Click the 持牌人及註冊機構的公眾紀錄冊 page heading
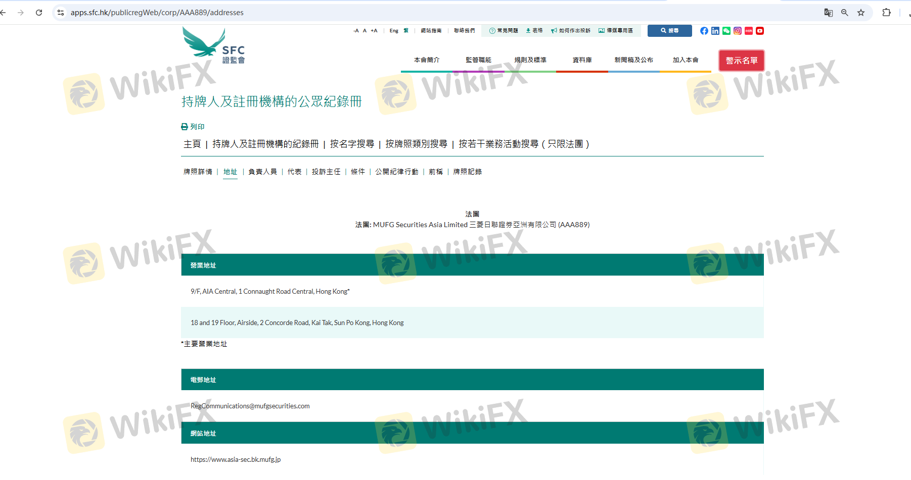 [272, 101]
